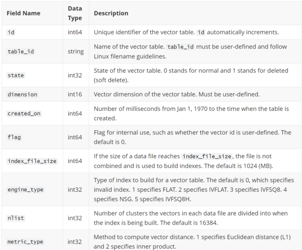Click the engine_type description listing FLAT, IVFLAT
The width and height of the screenshot is (302, 250).
click(194, 190)
